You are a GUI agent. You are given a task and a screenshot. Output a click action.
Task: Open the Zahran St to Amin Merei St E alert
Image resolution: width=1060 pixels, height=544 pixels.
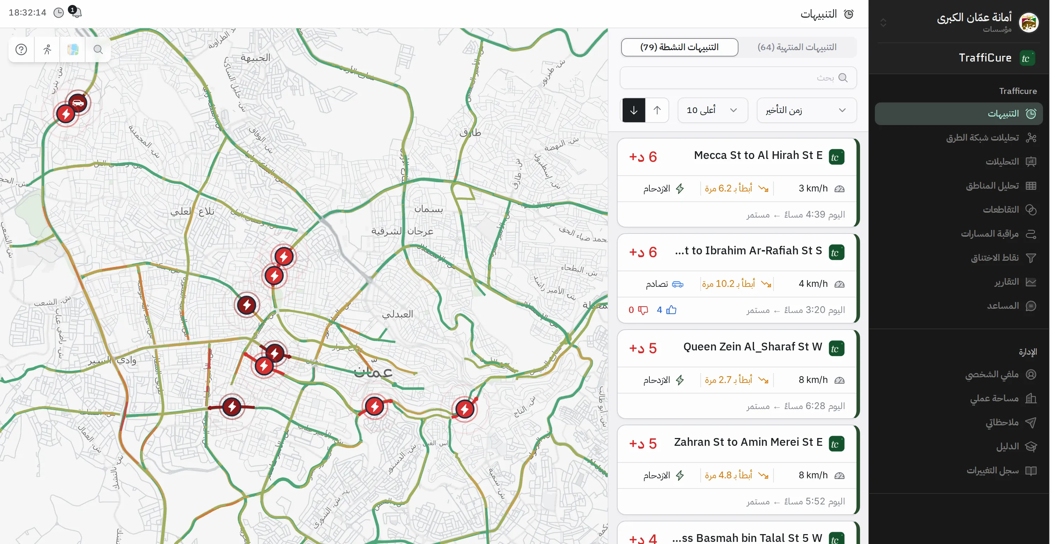pos(738,469)
